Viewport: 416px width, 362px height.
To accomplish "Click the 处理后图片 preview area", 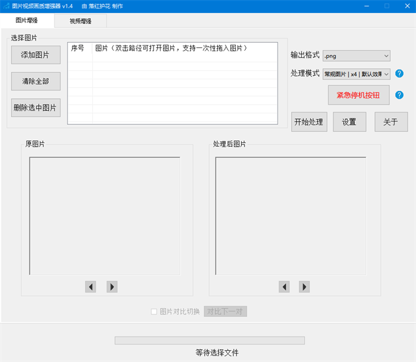I will [x=291, y=216].
